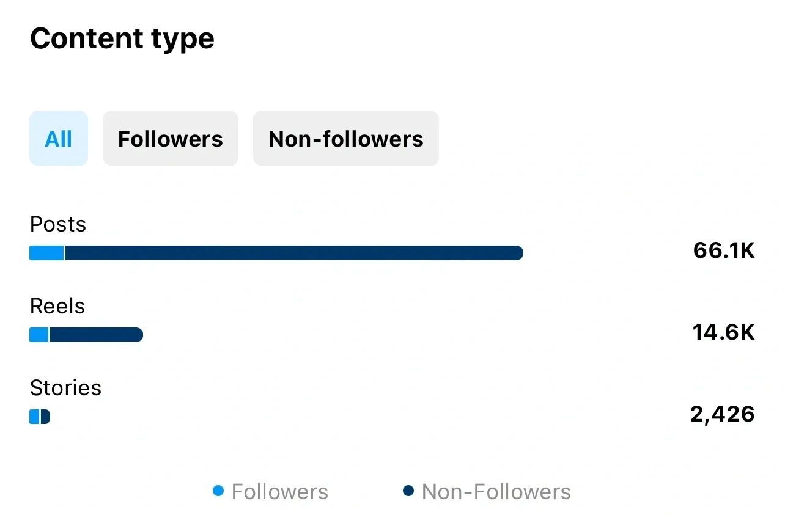Image resolution: width=785 pixels, height=515 pixels.
Task: Click the Followers legend dot
Action: point(218,491)
